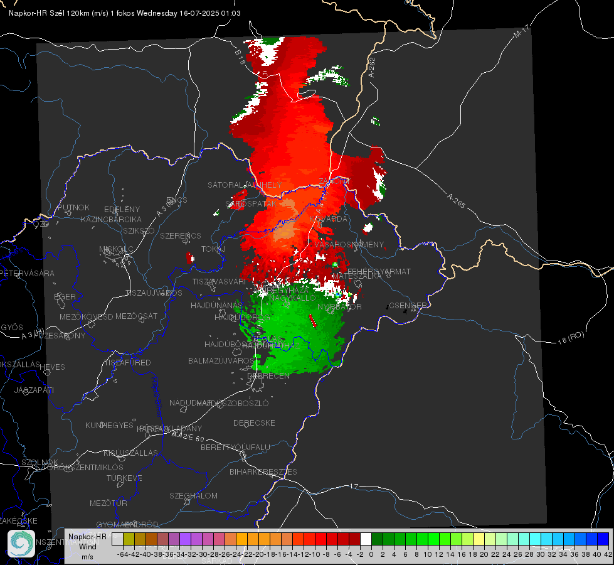
Task: Click the MISKOLC city label
Action: click(116, 249)
